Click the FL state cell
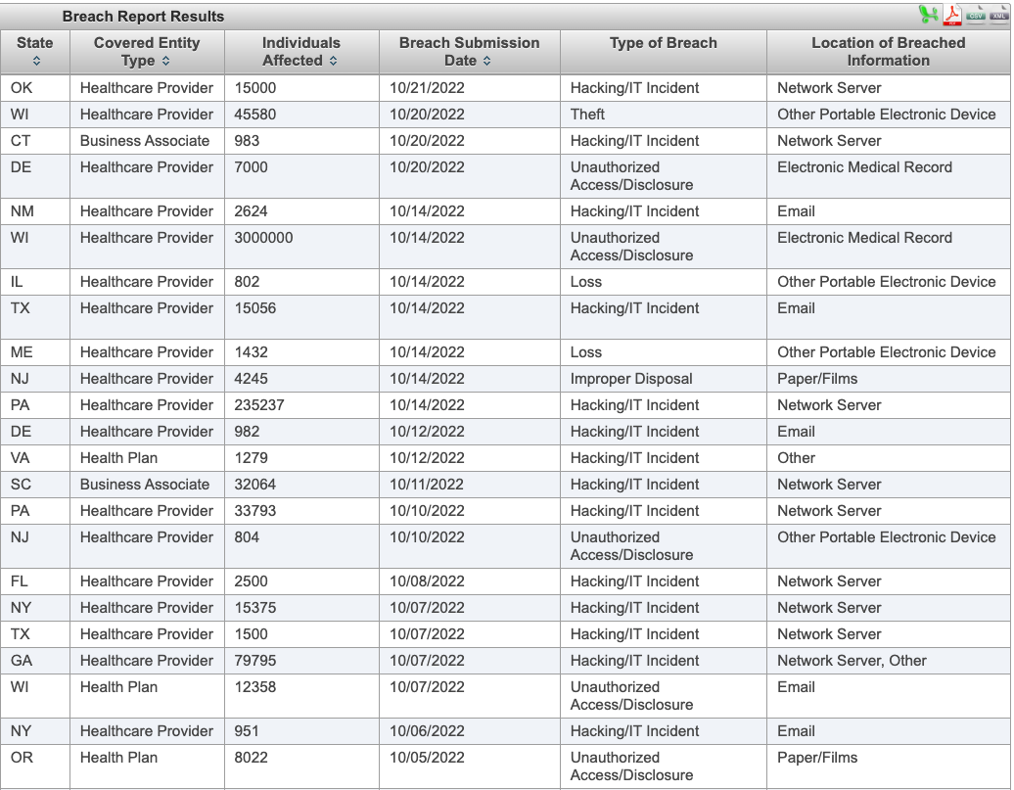1014x790 pixels. pyautogui.click(x=35, y=582)
